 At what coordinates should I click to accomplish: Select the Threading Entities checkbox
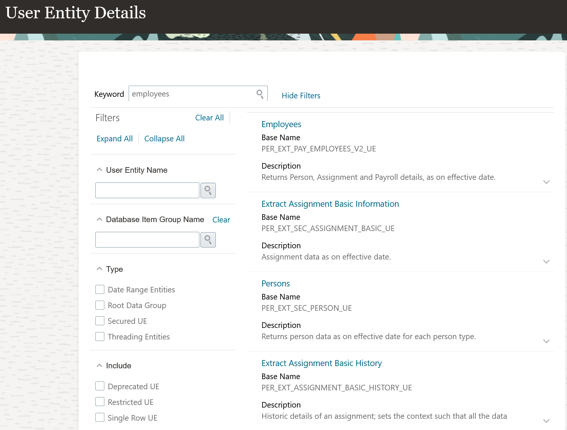pos(100,337)
